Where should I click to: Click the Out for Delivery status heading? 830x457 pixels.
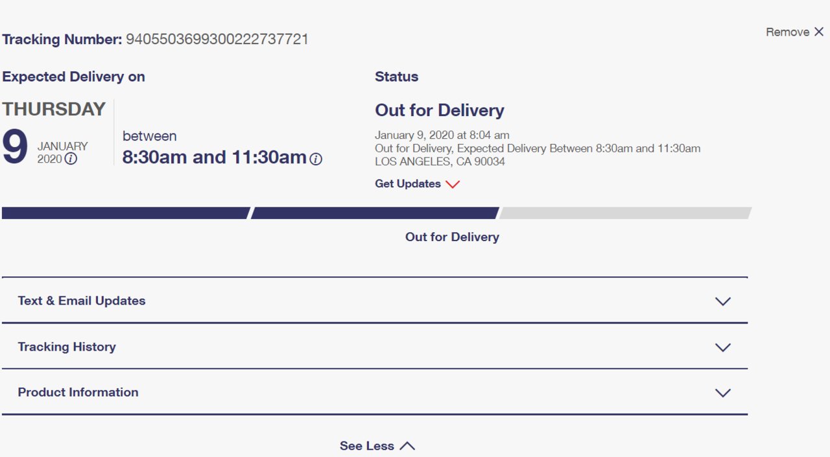[x=440, y=110]
